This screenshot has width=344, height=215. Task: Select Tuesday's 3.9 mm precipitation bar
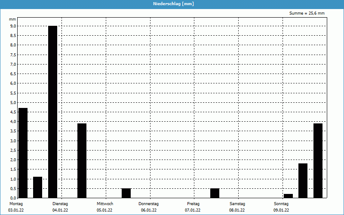[82, 160]
